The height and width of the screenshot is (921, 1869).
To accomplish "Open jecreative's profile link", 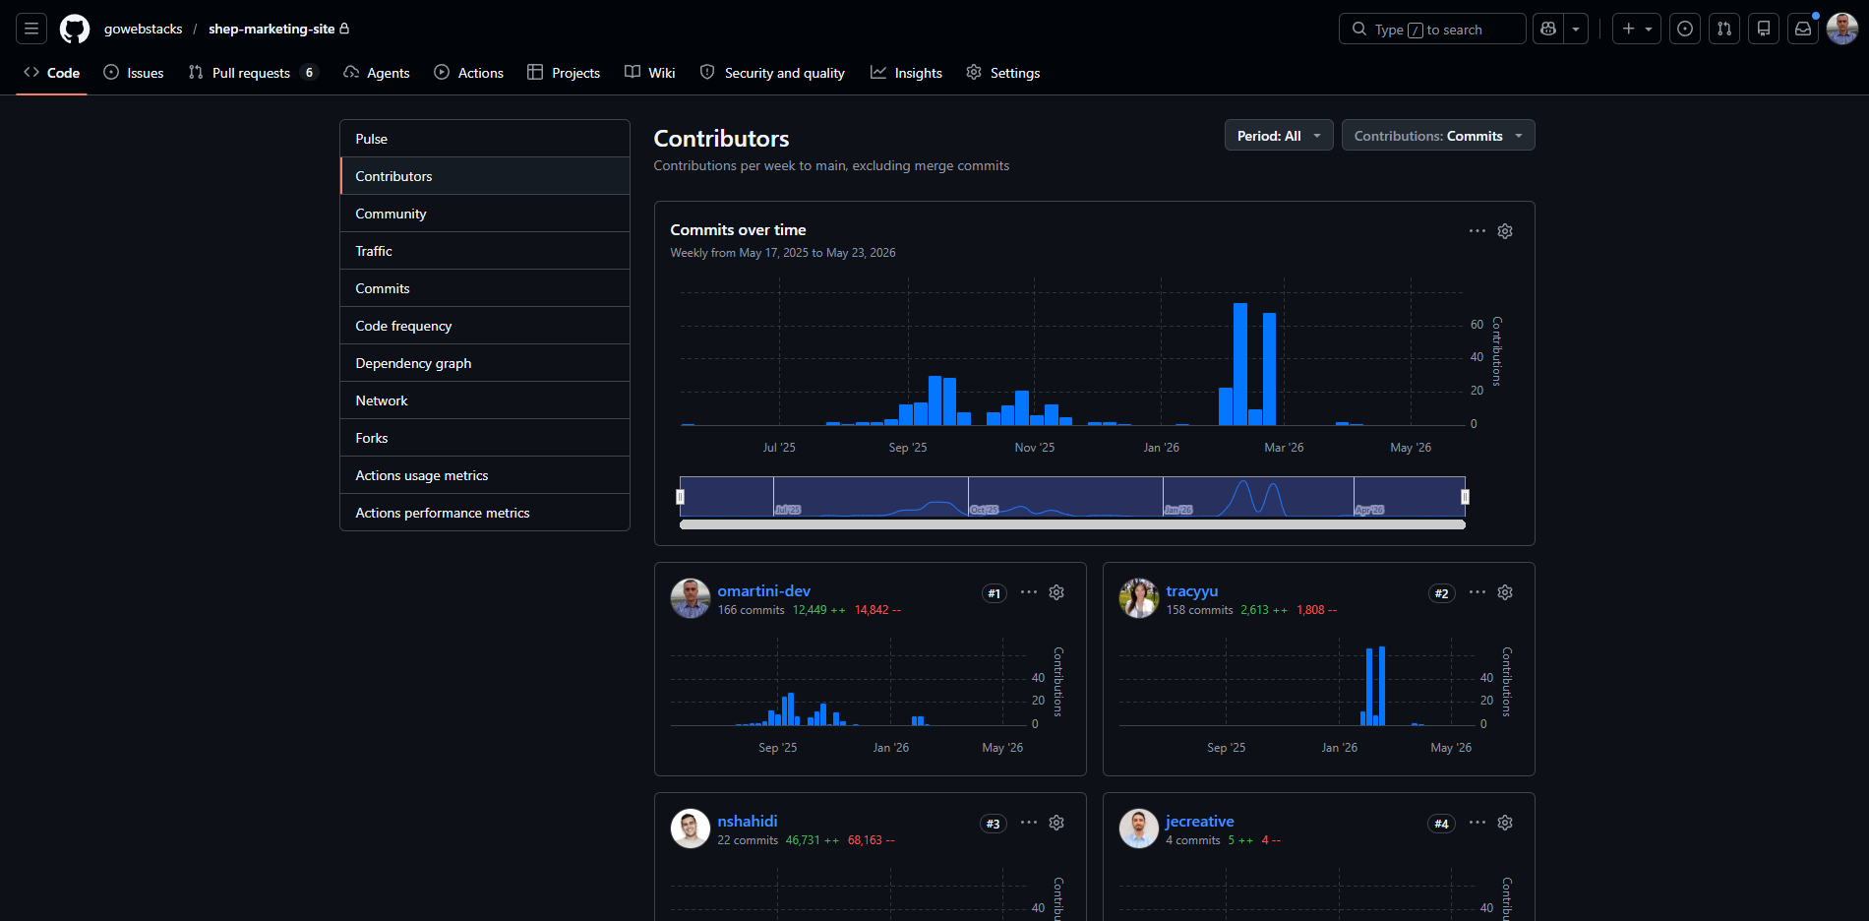I will click(1200, 822).
